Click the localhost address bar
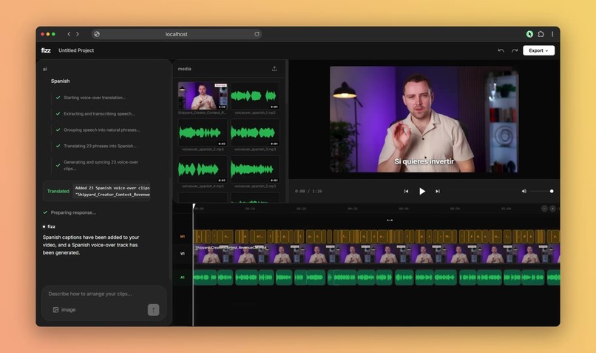 (177, 34)
